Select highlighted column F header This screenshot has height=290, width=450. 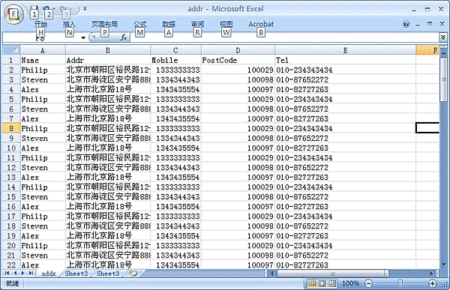(427, 50)
